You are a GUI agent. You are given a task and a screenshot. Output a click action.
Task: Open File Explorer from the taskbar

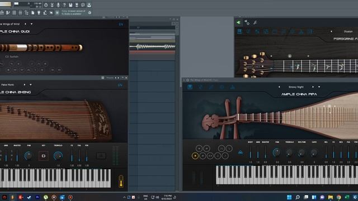coord(331,197)
